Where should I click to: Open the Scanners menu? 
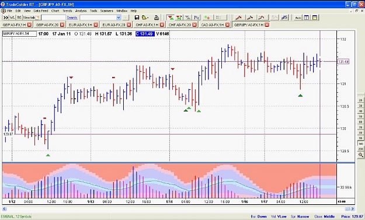click(x=107, y=11)
